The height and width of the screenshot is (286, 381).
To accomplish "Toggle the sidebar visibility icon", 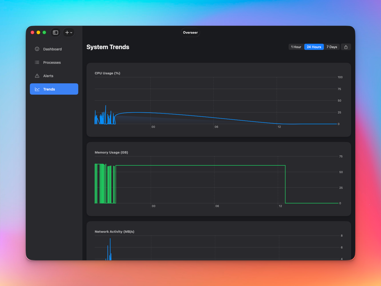I will pyautogui.click(x=55, y=32).
